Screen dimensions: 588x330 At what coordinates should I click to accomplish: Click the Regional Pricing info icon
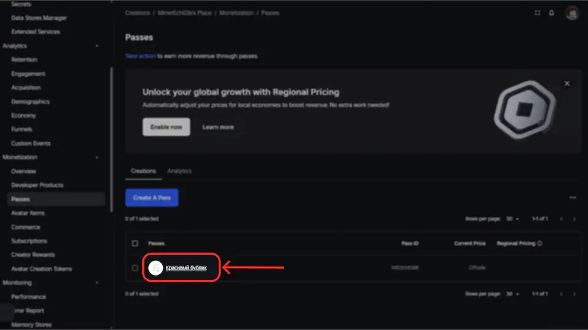pos(540,244)
